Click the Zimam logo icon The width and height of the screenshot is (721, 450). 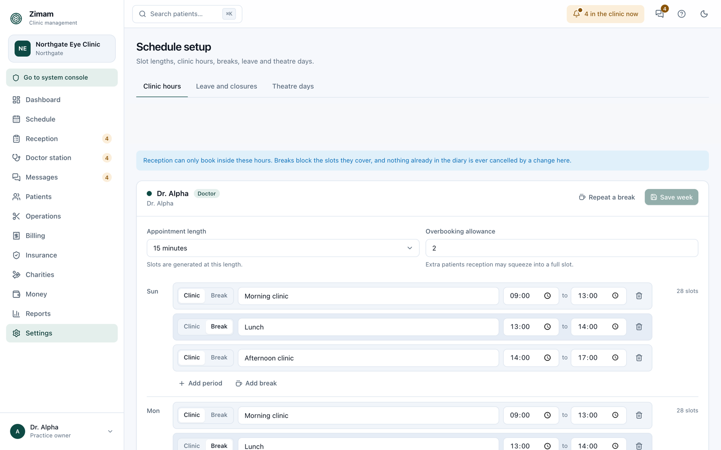(x=16, y=18)
